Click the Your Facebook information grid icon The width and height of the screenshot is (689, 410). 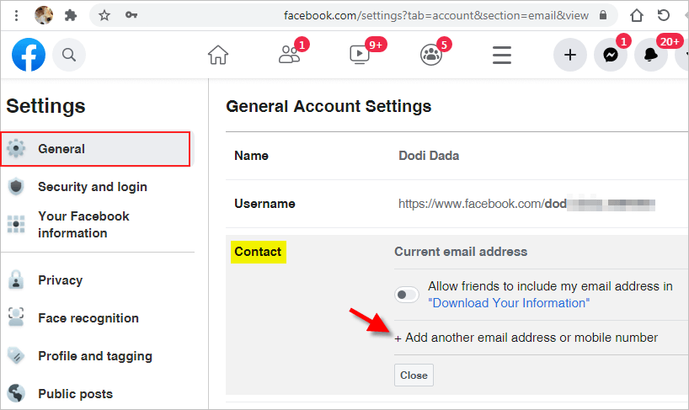(x=16, y=224)
